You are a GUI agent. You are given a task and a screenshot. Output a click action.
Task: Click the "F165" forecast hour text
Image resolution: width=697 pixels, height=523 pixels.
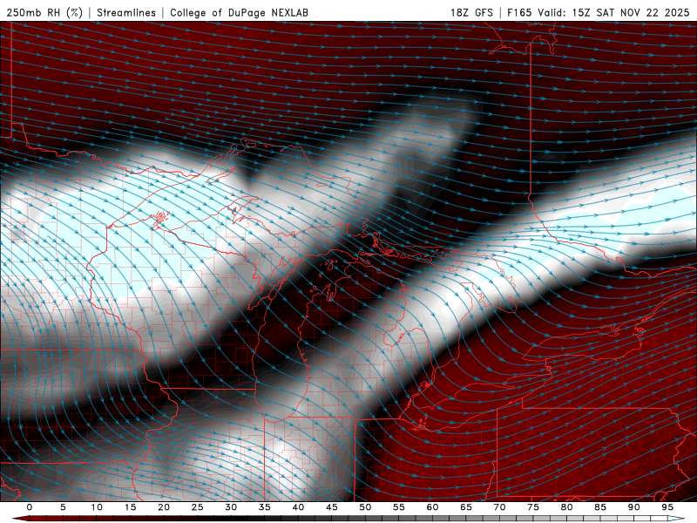click(519, 12)
